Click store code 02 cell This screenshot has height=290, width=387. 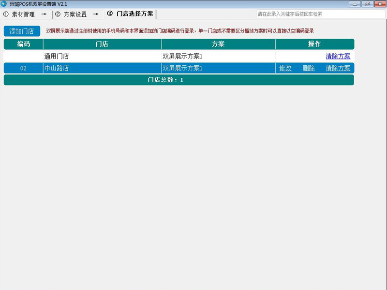23,68
